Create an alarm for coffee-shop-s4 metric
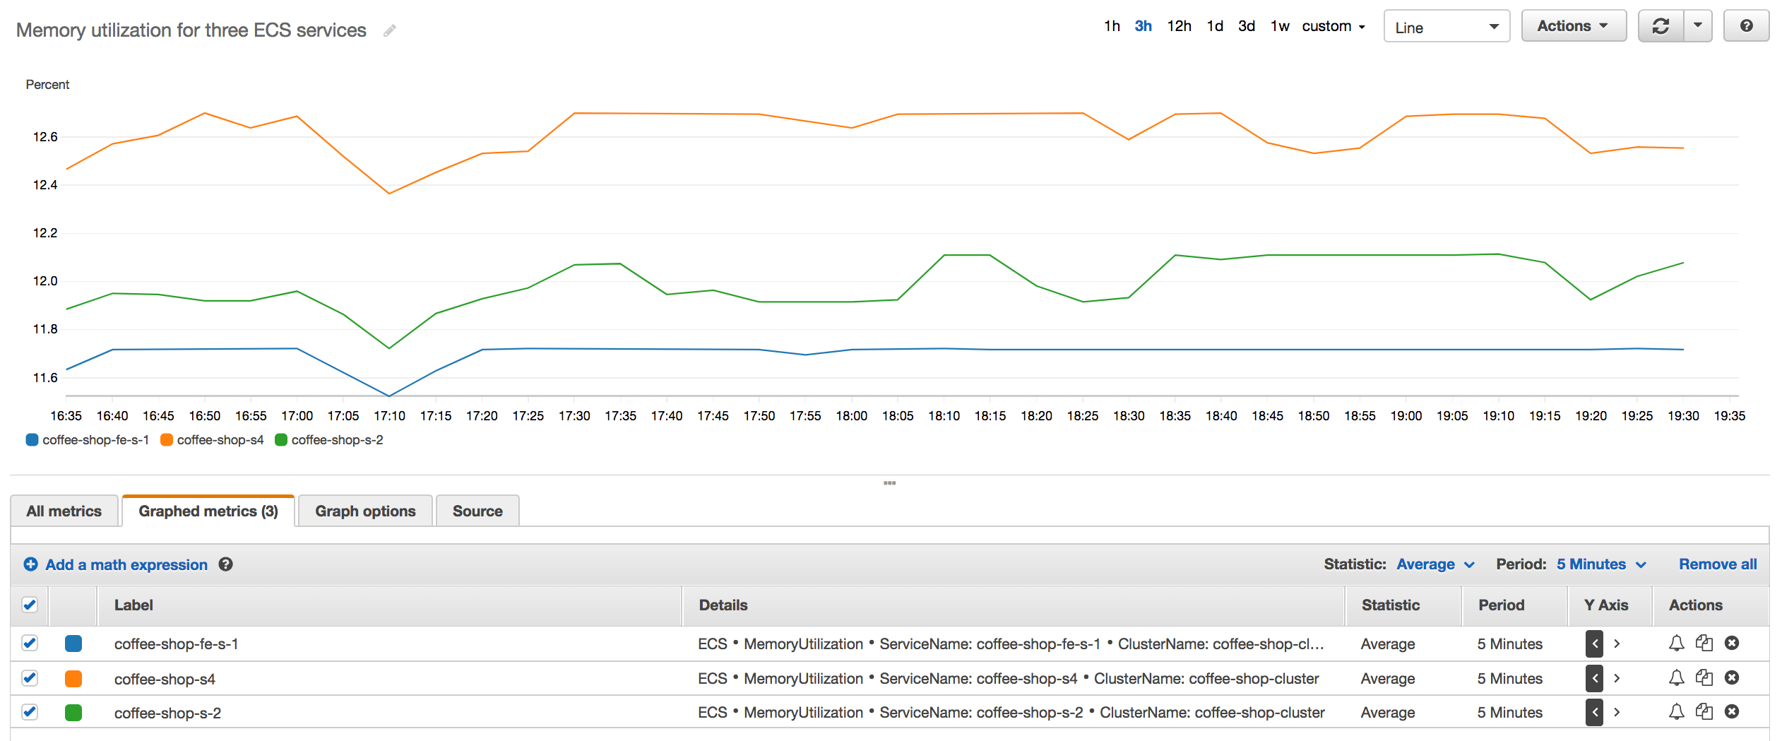 tap(1676, 678)
